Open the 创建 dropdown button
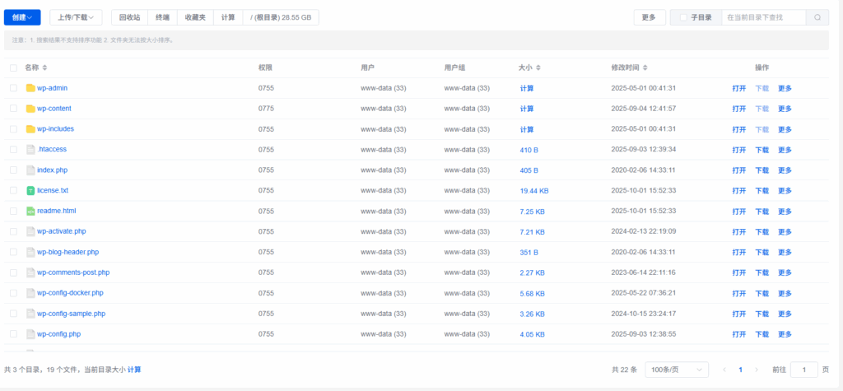Image resolution: width=843 pixels, height=391 pixels. (22, 17)
